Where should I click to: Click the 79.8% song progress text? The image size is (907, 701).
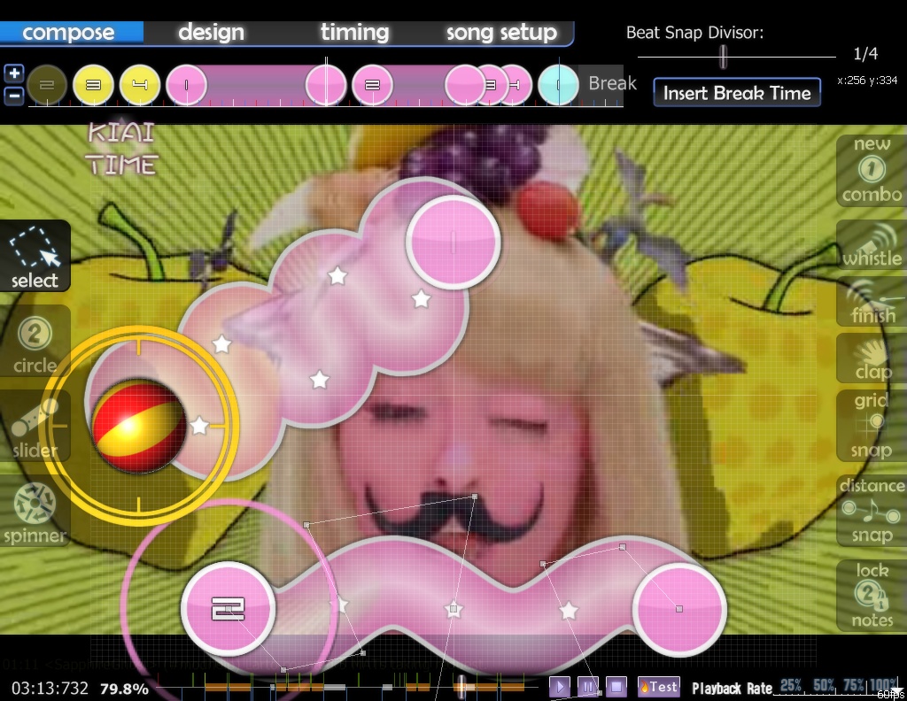click(124, 689)
